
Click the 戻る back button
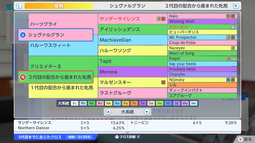pyautogui.click(x=245, y=139)
